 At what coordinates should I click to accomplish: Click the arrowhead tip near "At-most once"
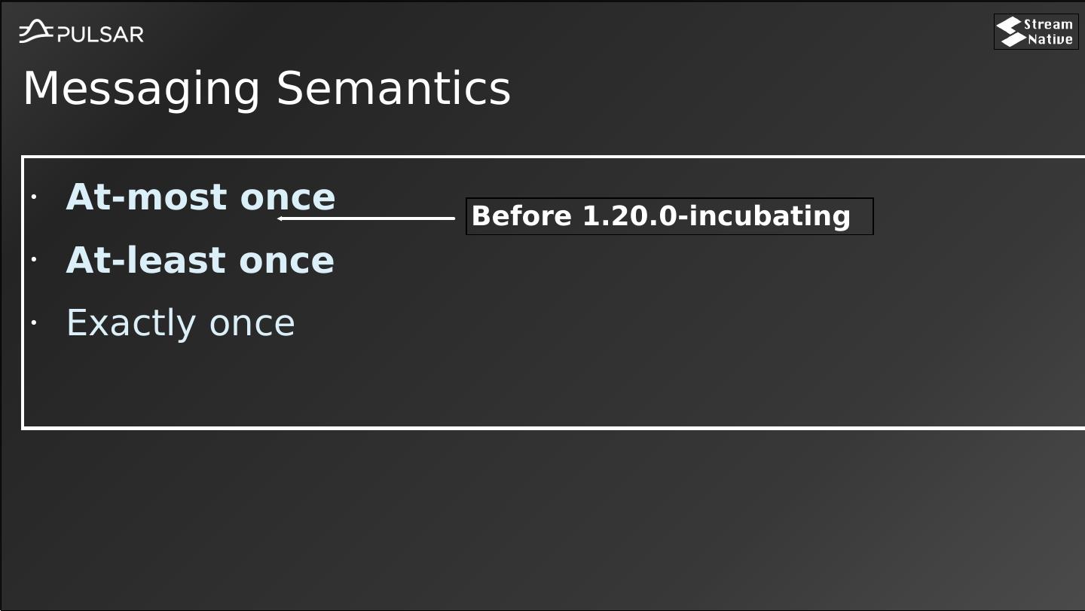280,218
